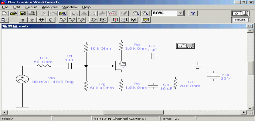Open the Diodes parts bin
Viewport: 255px width, 121px height.
pos(41,20)
